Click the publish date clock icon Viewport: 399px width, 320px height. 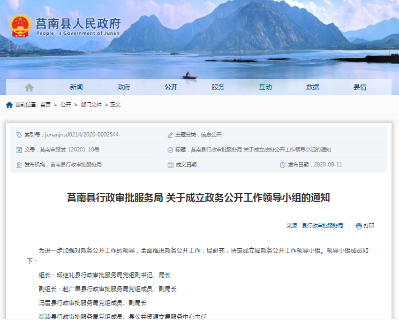point(283,165)
